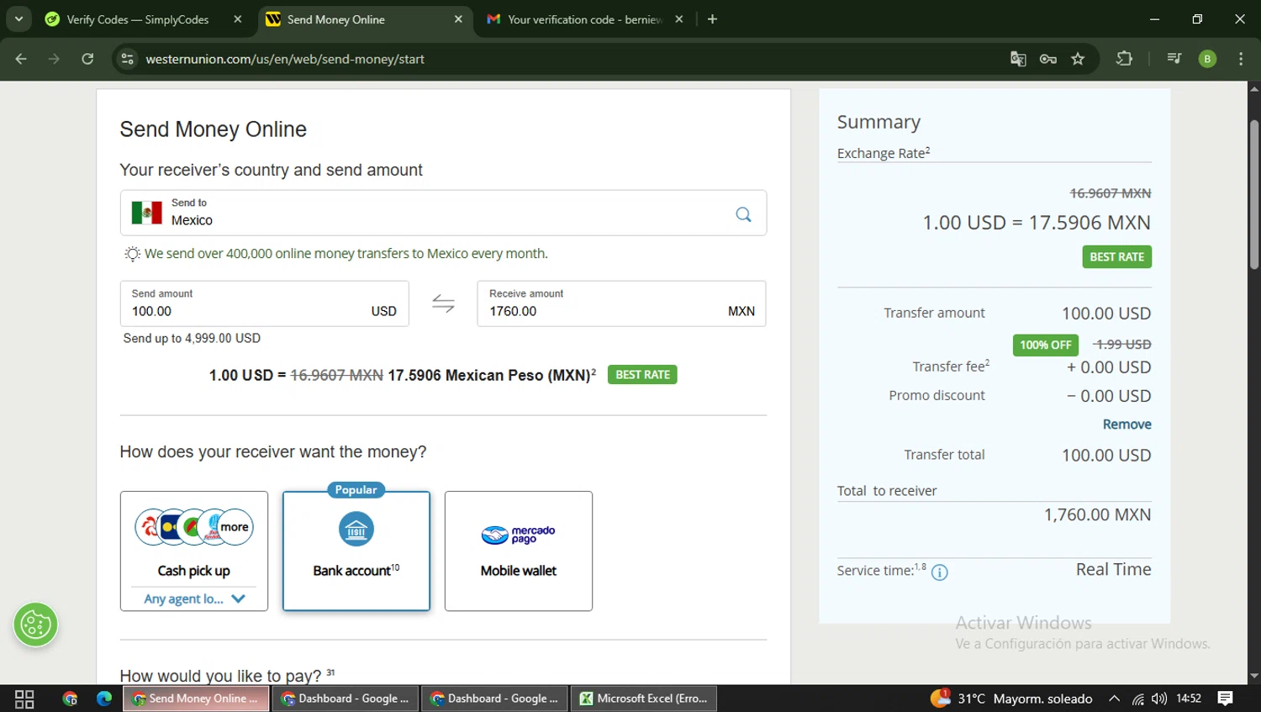Image resolution: width=1261 pixels, height=712 pixels.
Task: Open the browser extensions puzzle icon
Action: click(1124, 59)
